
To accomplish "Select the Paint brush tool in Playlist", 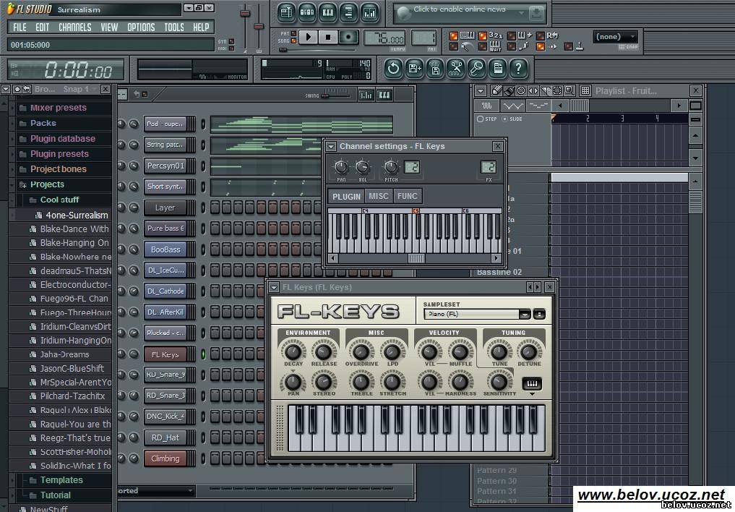I will (508, 90).
